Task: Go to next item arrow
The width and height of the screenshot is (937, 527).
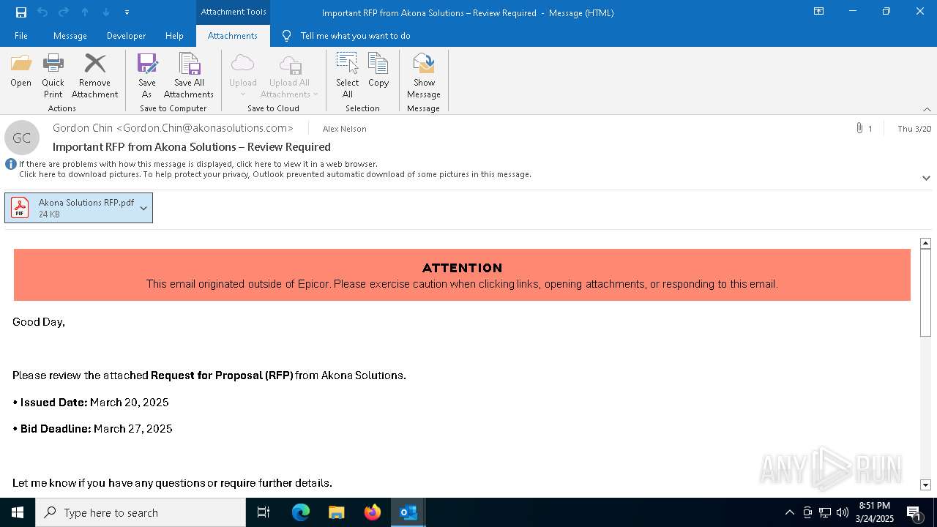Action: pyautogui.click(x=106, y=12)
